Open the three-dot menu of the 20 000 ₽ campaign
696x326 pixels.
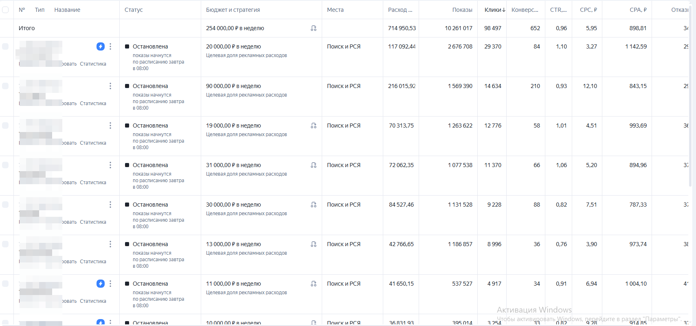[x=110, y=46]
